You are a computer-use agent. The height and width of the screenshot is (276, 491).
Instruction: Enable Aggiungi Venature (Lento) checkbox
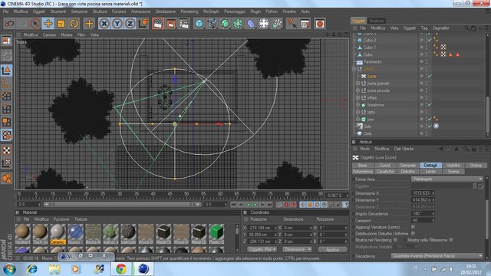pyautogui.click(x=413, y=227)
